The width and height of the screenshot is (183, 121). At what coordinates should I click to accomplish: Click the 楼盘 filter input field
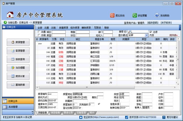point(83,32)
